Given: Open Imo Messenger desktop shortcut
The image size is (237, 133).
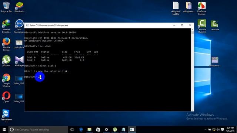Looking at the screenshot, I should pos(19,26).
